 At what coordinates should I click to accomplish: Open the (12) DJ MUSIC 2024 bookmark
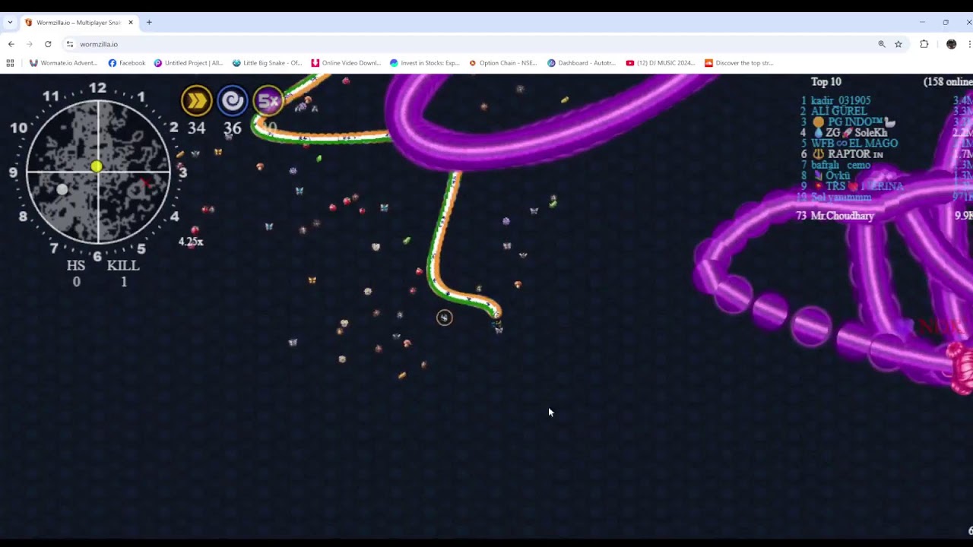[661, 63]
